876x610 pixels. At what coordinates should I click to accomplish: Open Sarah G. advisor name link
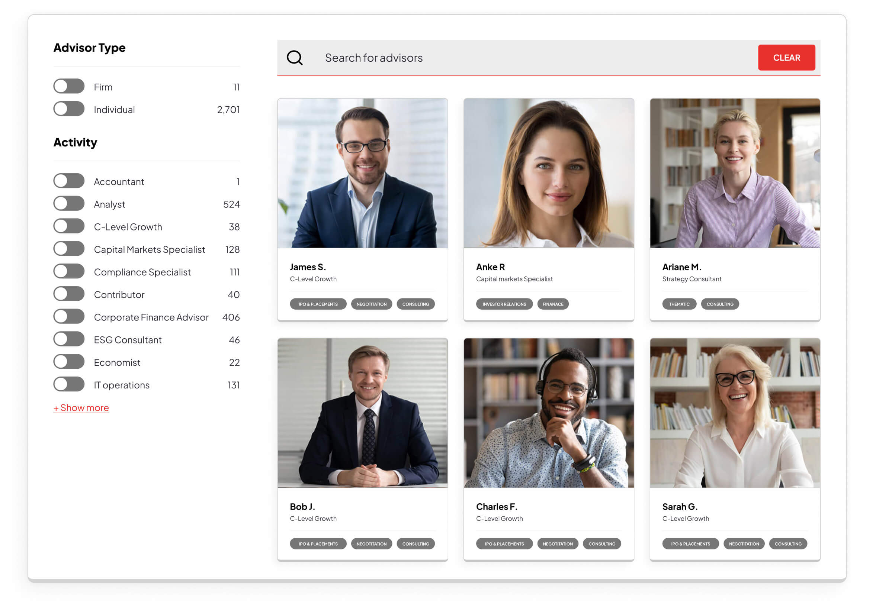pyautogui.click(x=680, y=507)
